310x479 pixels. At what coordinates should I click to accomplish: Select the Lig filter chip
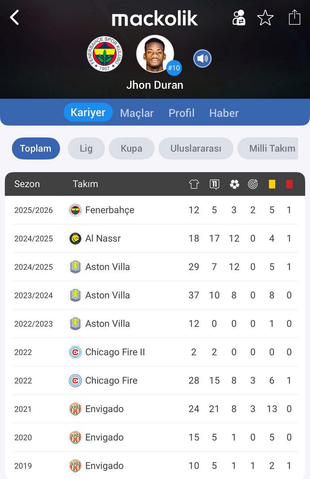86,149
